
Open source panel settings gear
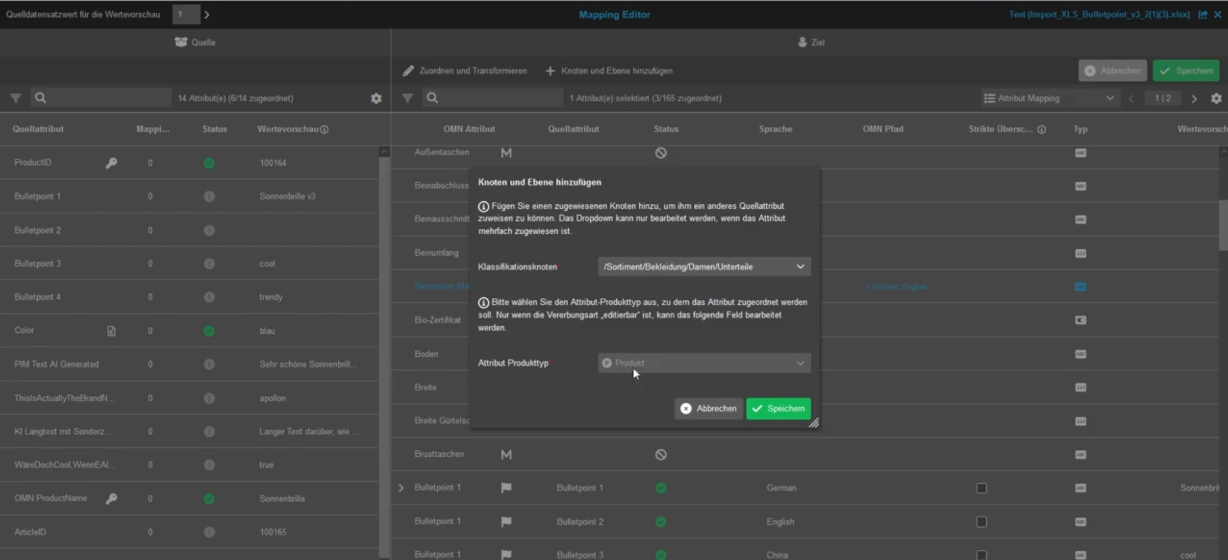tap(376, 98)
